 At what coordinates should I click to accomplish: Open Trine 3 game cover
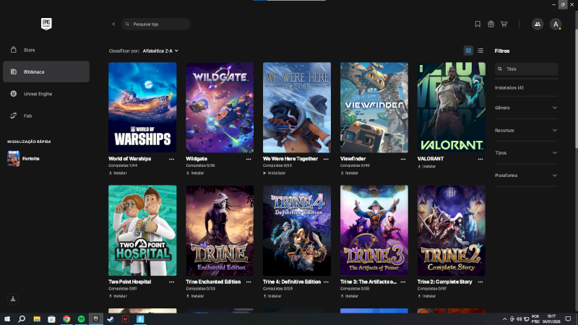click(374, 230)
